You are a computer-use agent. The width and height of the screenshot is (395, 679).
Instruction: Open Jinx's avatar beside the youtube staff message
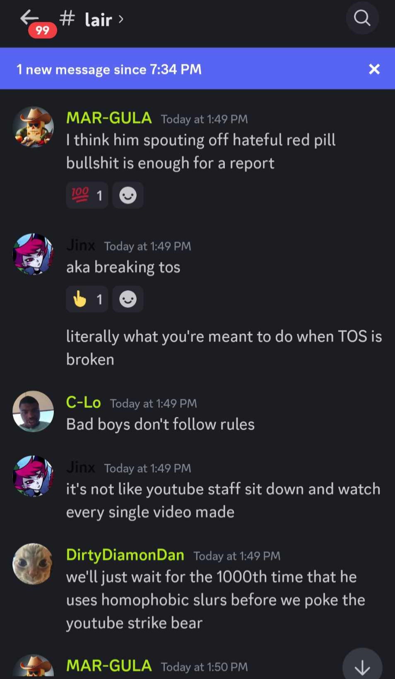click(x=33, y=476)
